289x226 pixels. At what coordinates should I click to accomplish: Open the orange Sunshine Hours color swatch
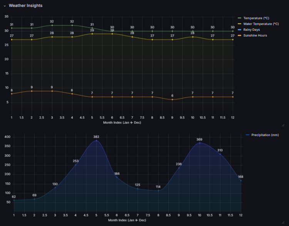click(x=239, y=35)
